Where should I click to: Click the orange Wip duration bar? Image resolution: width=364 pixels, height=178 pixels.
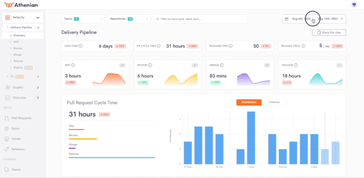pos(76,129)
